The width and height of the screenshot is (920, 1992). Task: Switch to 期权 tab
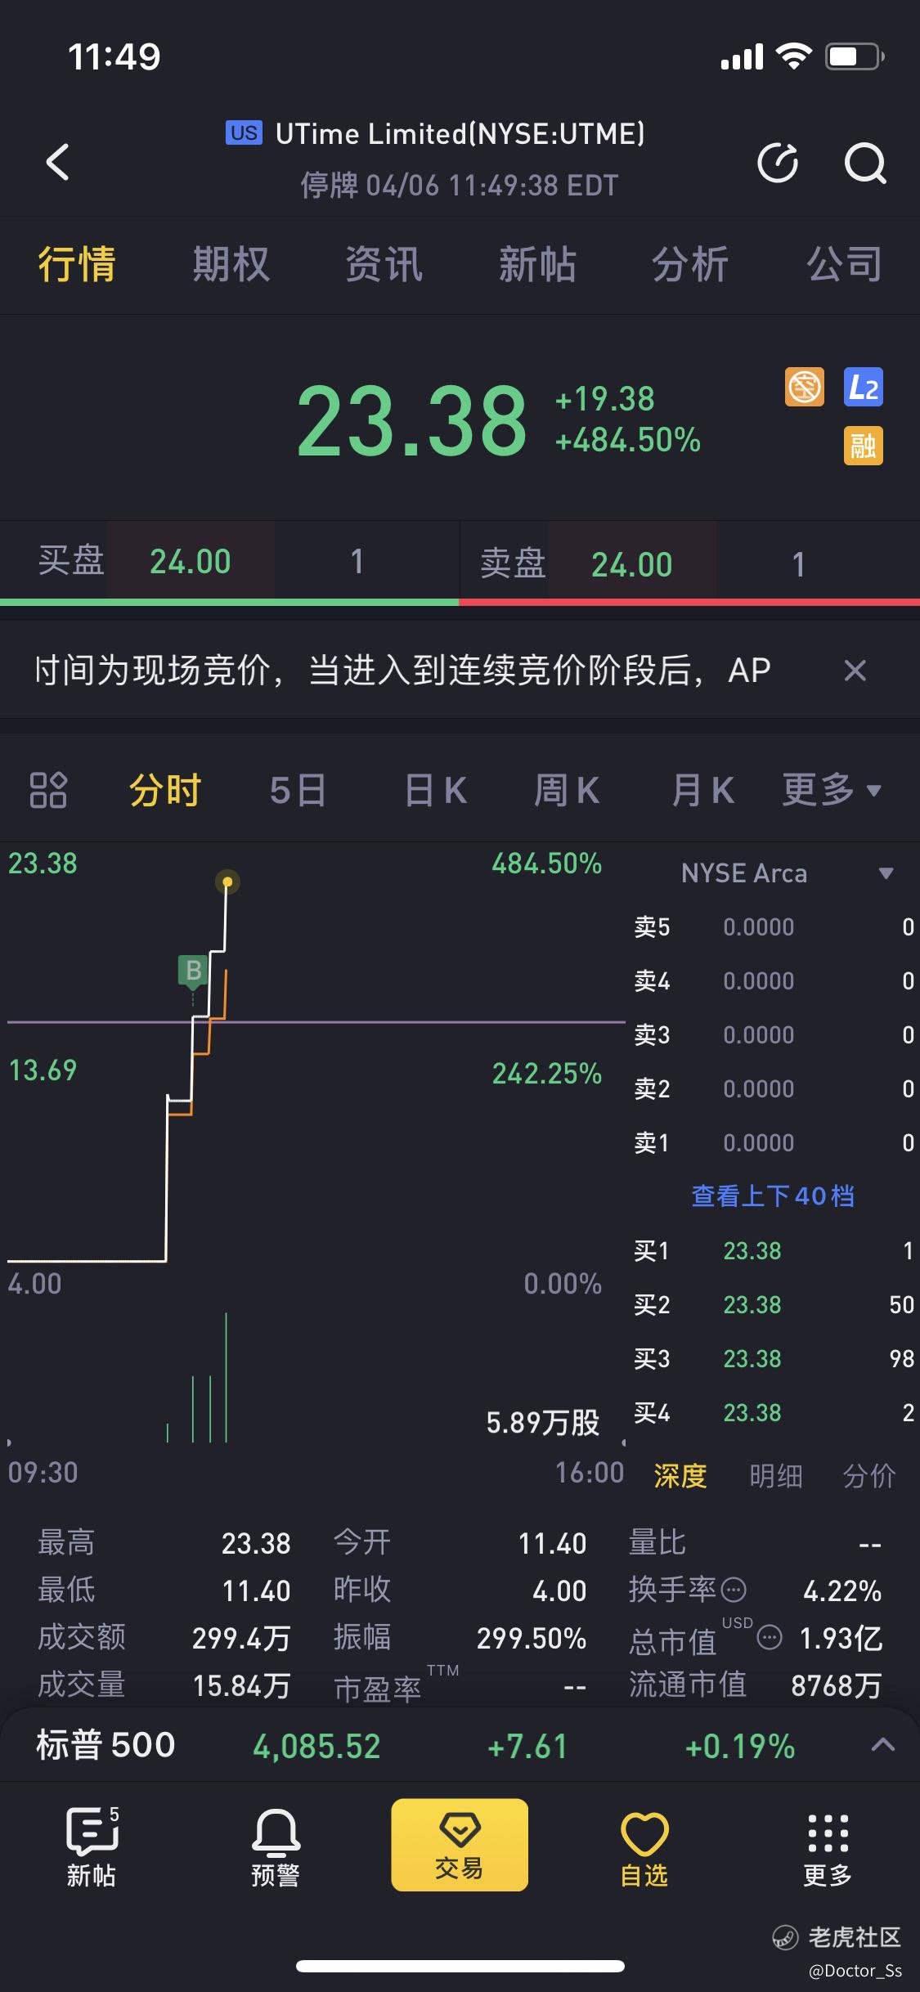[231, 265]
